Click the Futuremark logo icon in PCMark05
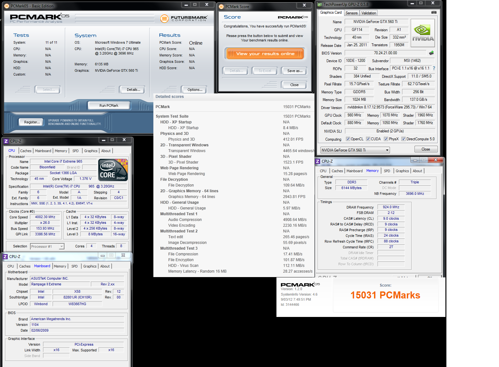 pos(164,18)
